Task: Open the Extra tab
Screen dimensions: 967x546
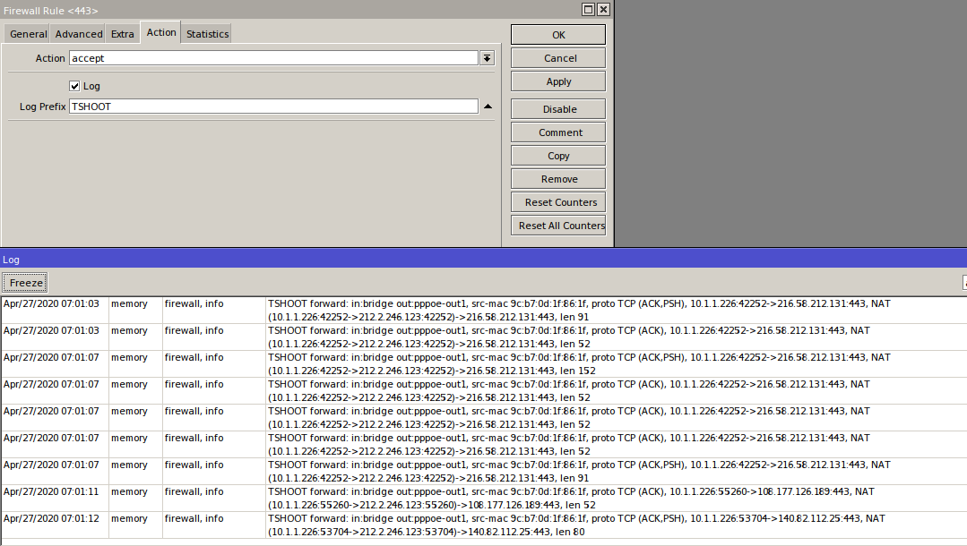Action: pos(122,34)
